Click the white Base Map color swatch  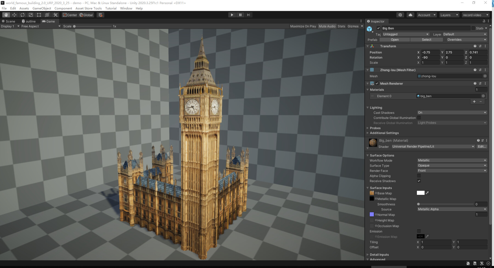421,193
